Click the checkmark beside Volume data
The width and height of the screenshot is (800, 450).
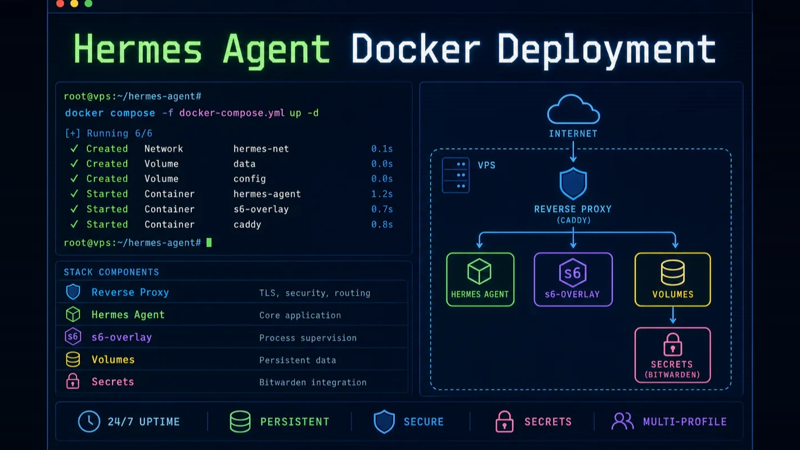[74, 164]
